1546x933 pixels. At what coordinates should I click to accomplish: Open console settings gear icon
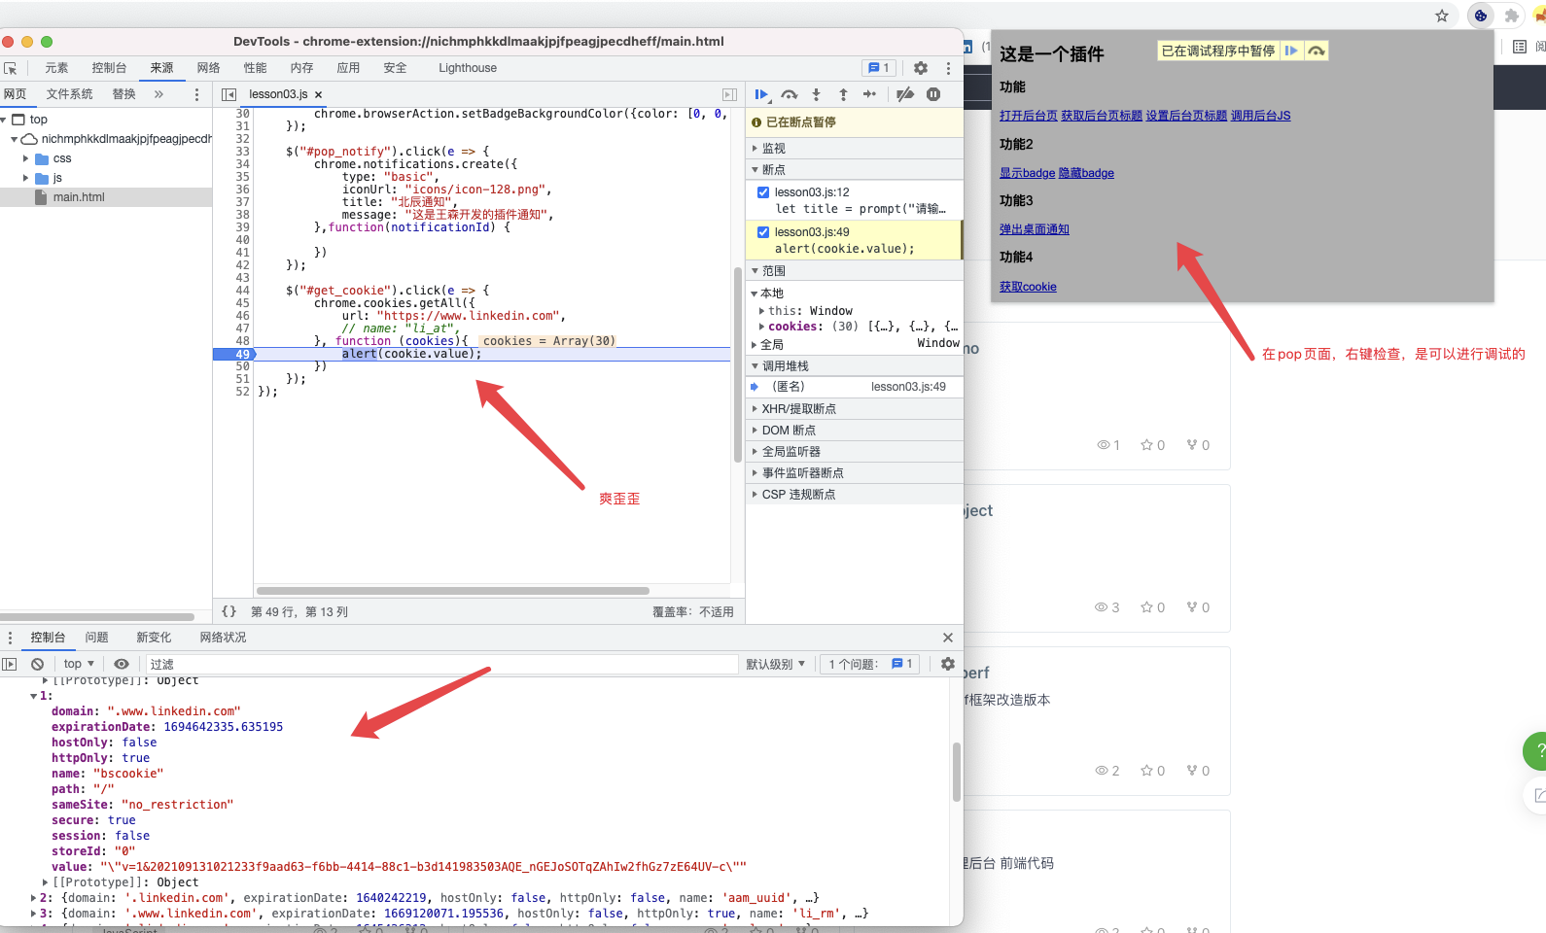click(948, 664)
